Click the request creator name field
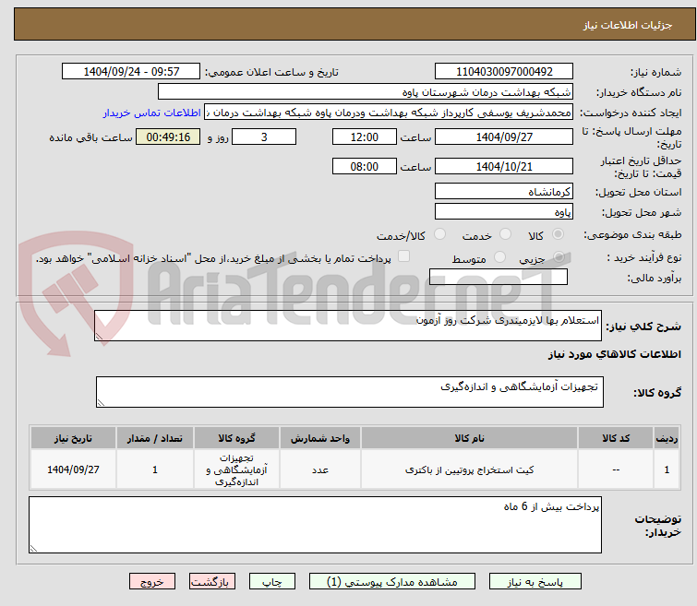 (389, 113)
